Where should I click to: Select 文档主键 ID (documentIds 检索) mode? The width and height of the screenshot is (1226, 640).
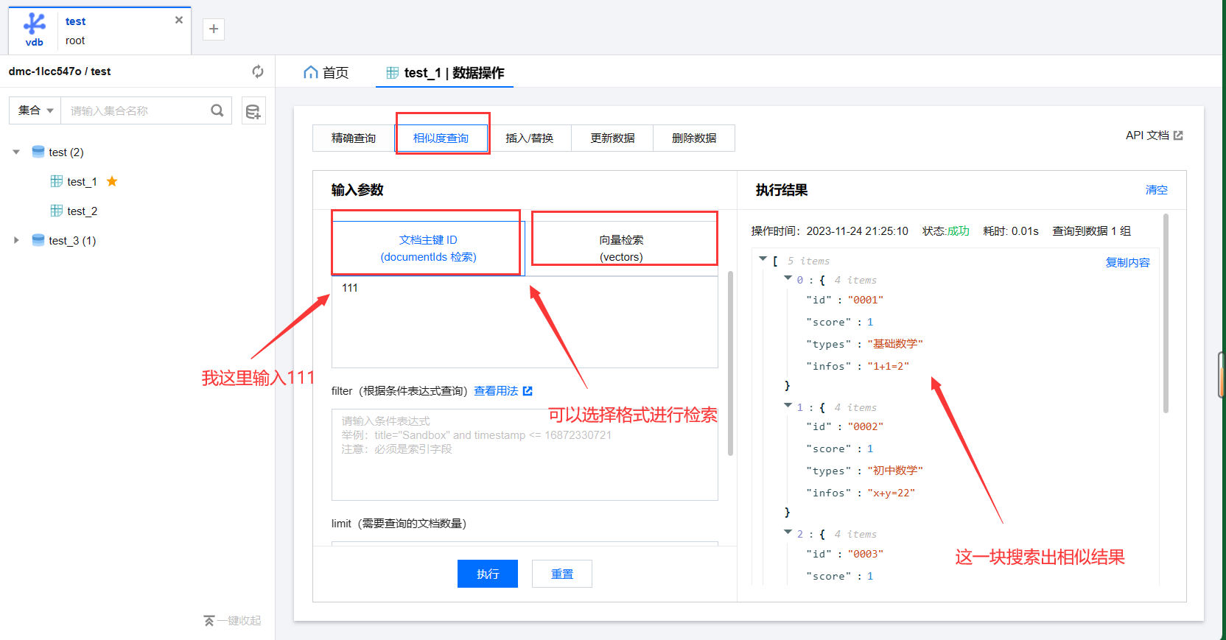point(428,248)
